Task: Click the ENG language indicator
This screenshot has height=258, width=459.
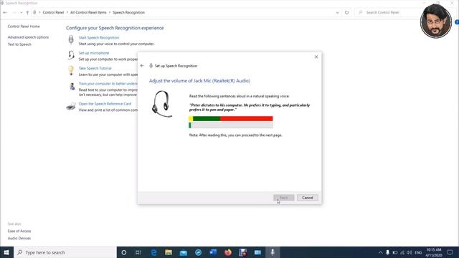Action: (x=418, y=252)
